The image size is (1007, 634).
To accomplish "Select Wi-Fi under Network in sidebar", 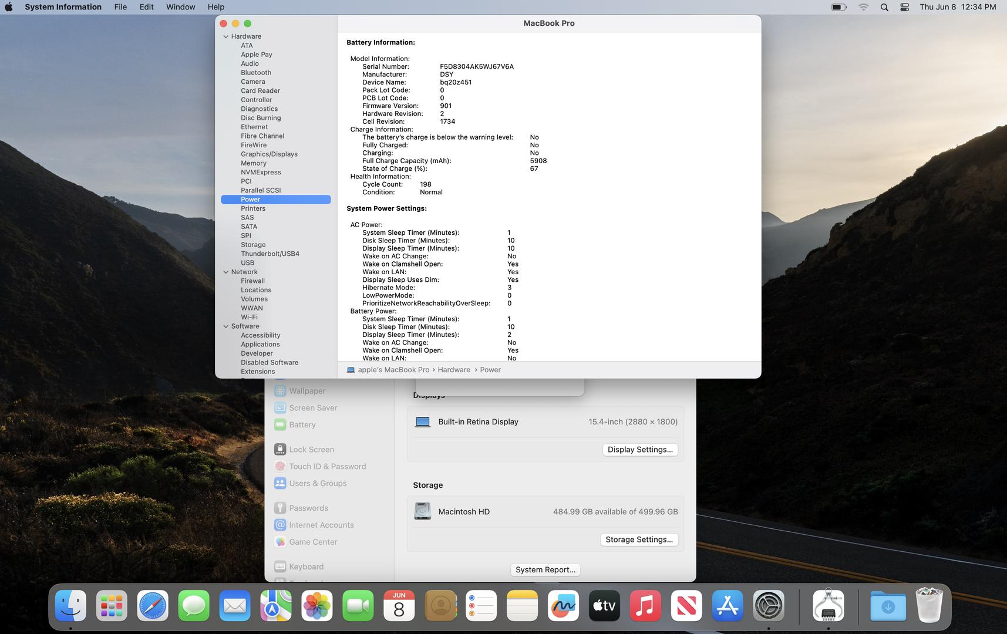I will click(249, 317).
